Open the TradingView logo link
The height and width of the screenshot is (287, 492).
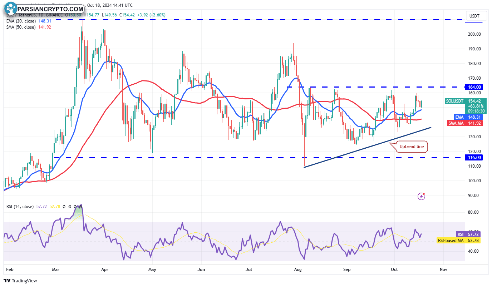20,281
